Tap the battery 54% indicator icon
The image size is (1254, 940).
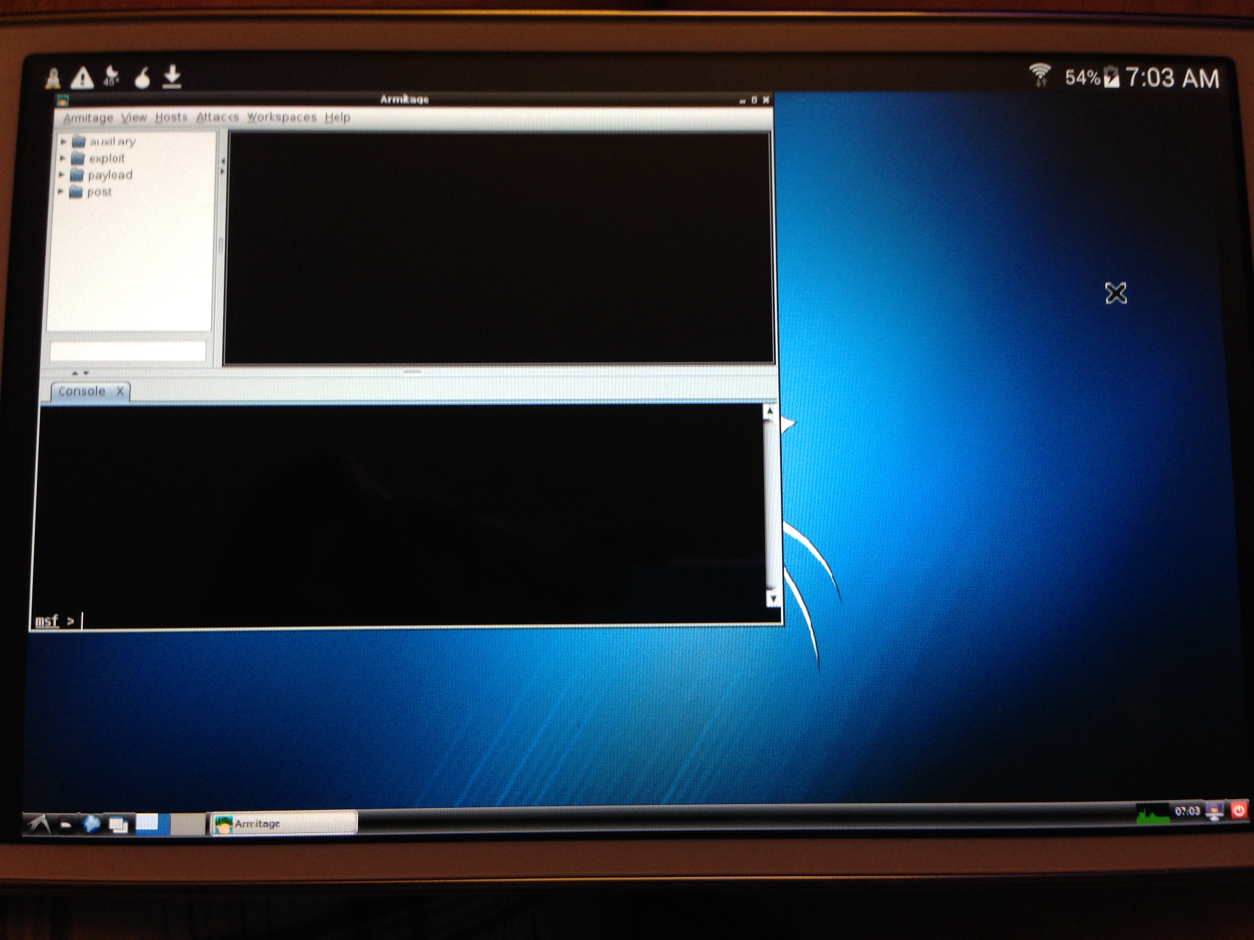1112,77
